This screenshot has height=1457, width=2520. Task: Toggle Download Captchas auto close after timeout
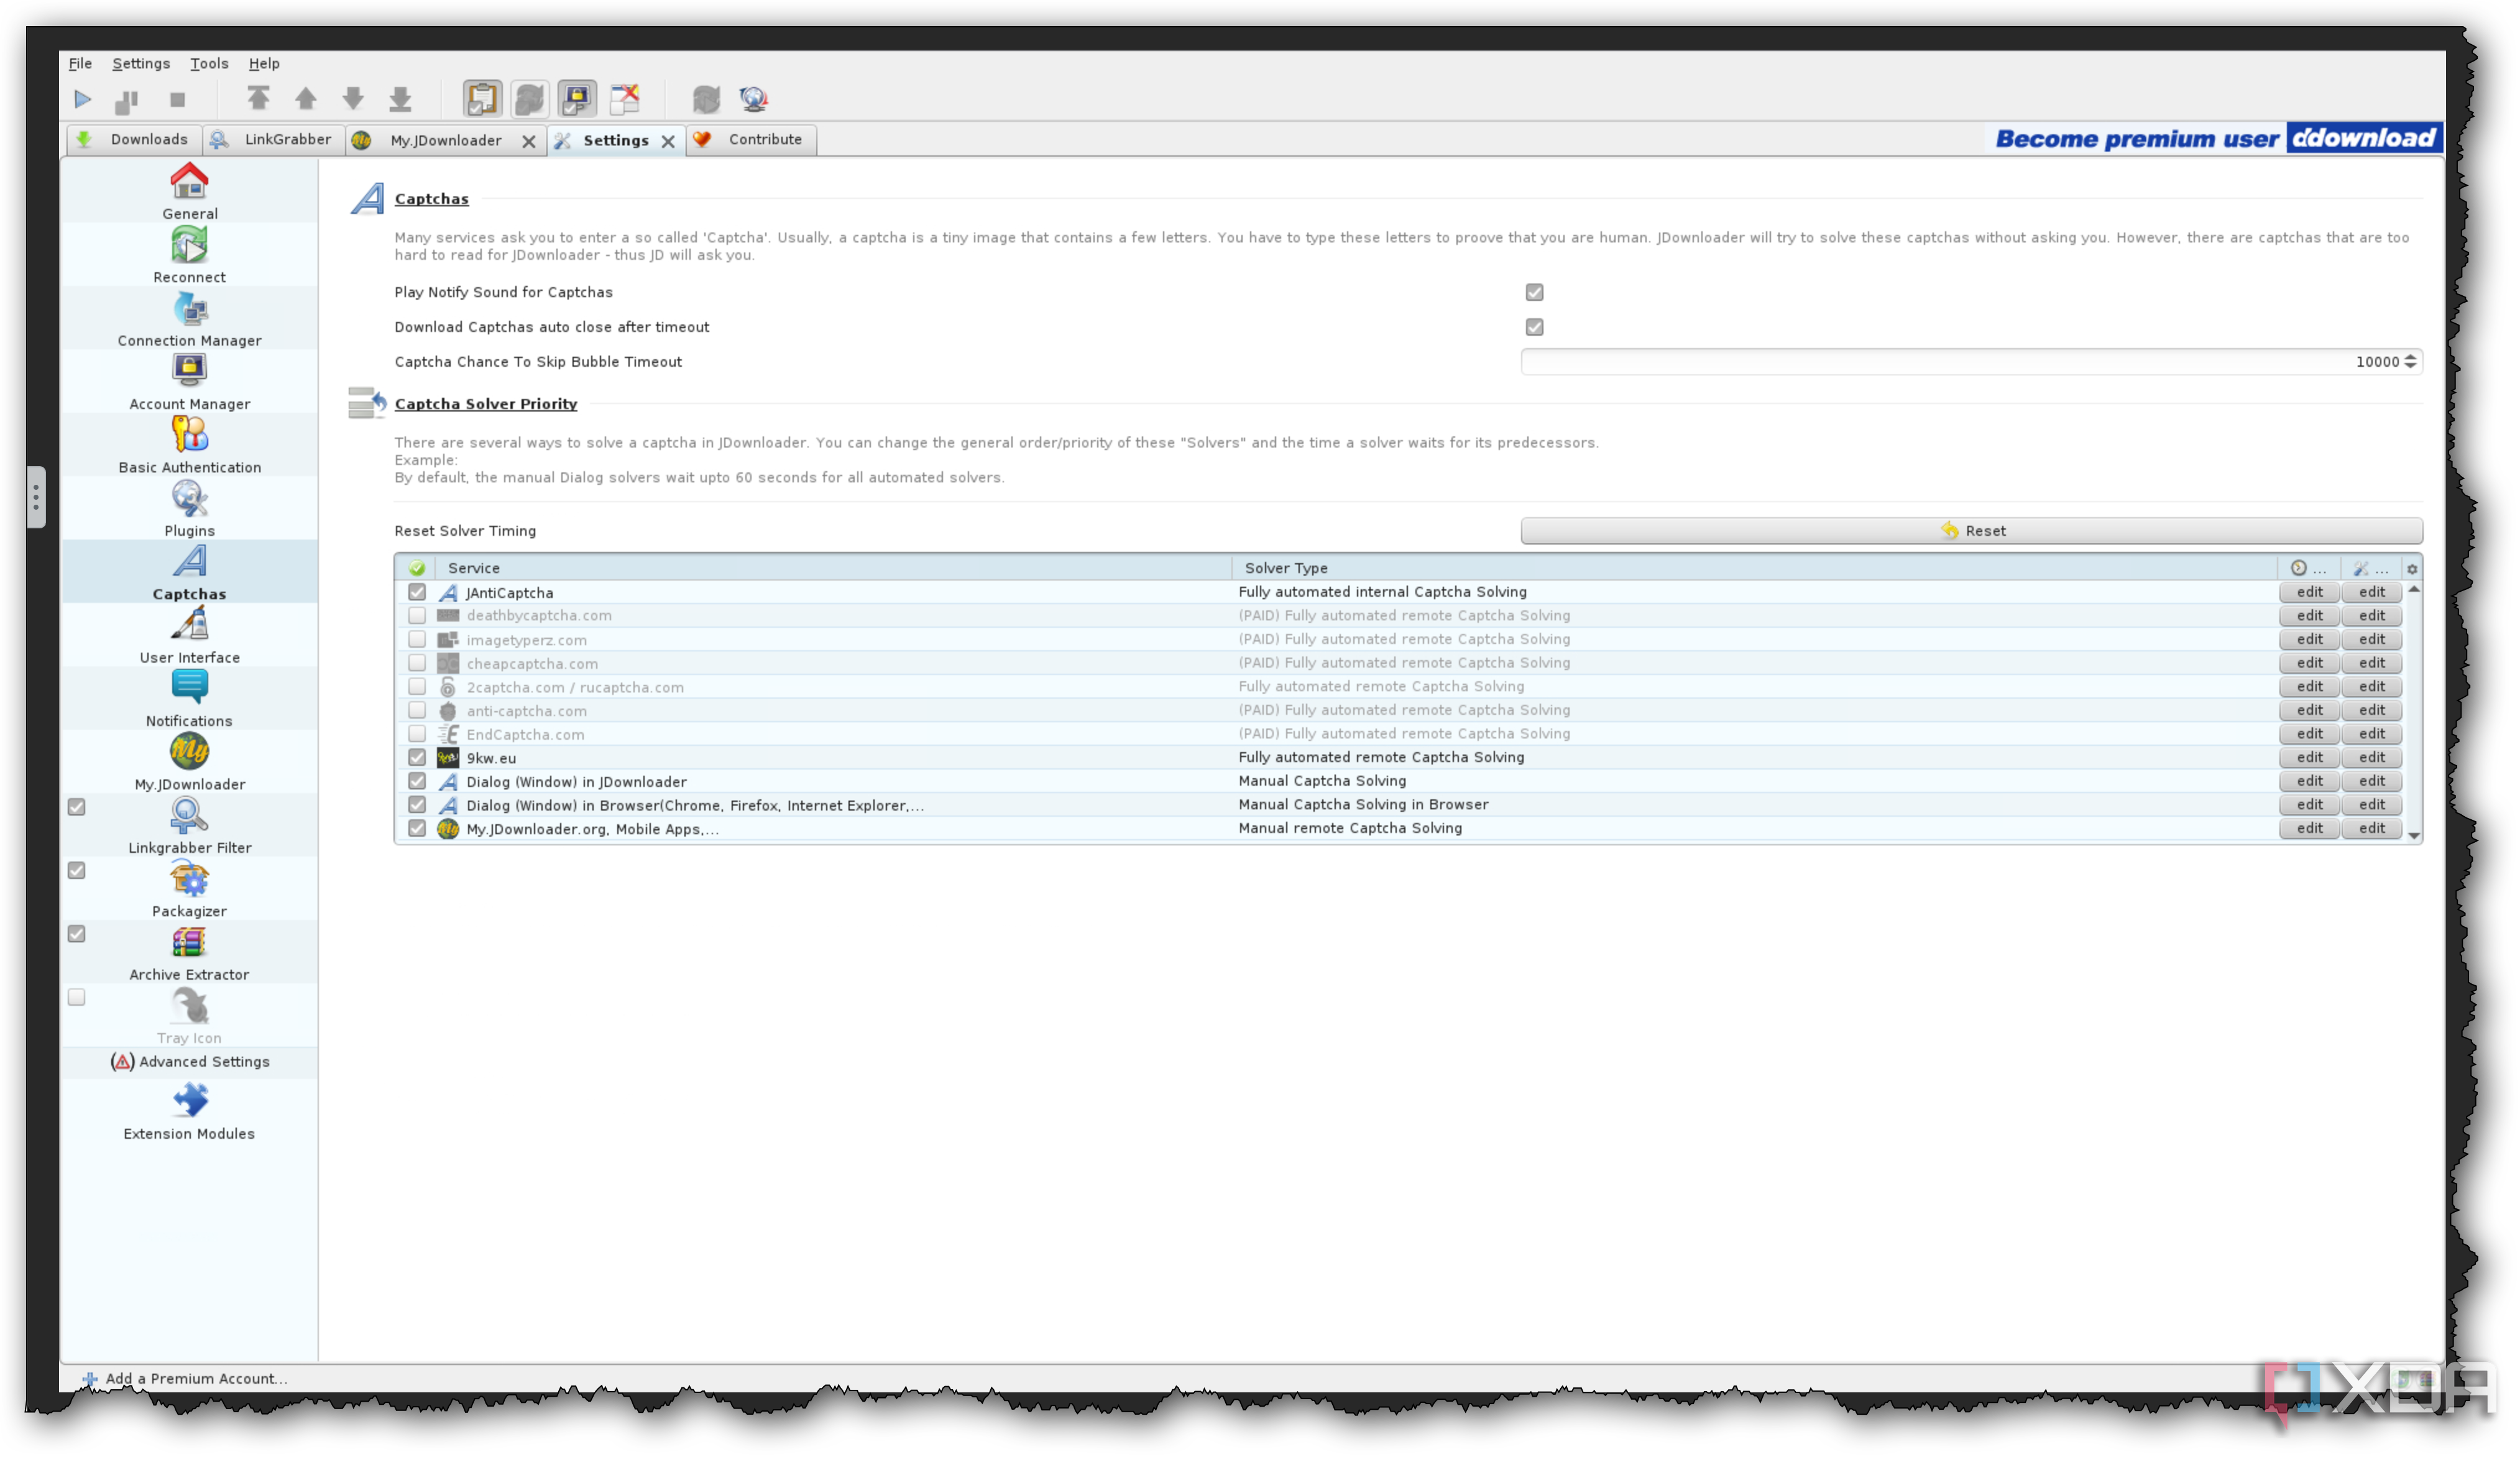pos(1535,327)
